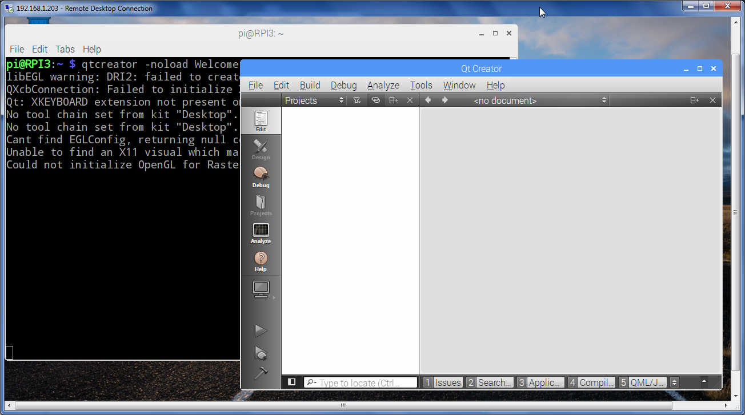The height and width of the screenshot is (415, 745).
Task: Show the Search Results pane
Action: [x=490, y=382]
